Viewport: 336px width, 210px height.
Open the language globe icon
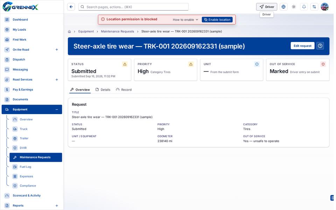(x=283, y=7)
